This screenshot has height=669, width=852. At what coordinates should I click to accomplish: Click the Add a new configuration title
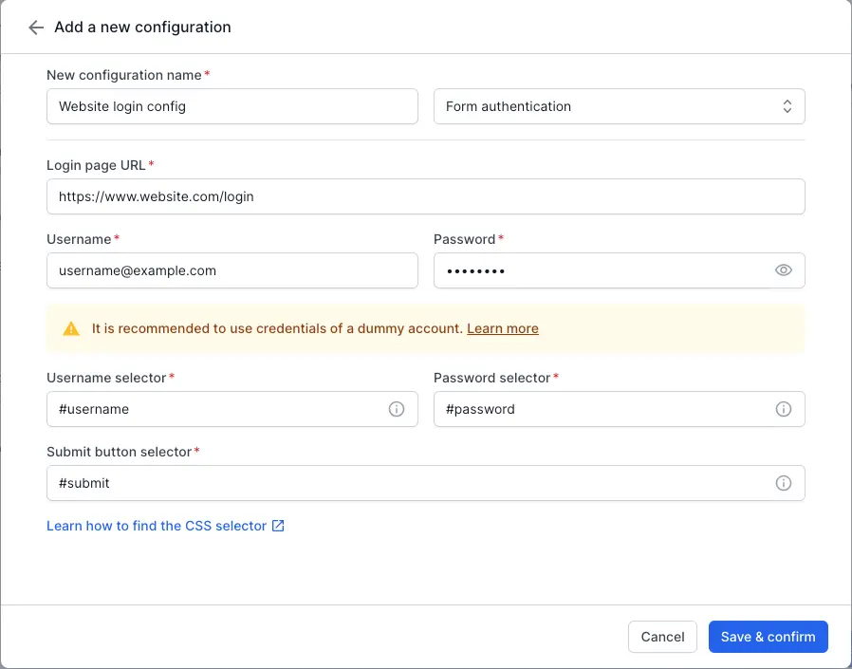(x=142, y=27)
